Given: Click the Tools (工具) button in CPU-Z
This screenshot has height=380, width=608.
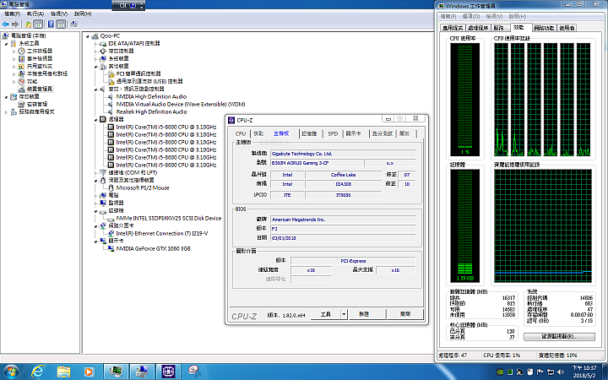Looking at the screenshot, I should coord(326,314).
